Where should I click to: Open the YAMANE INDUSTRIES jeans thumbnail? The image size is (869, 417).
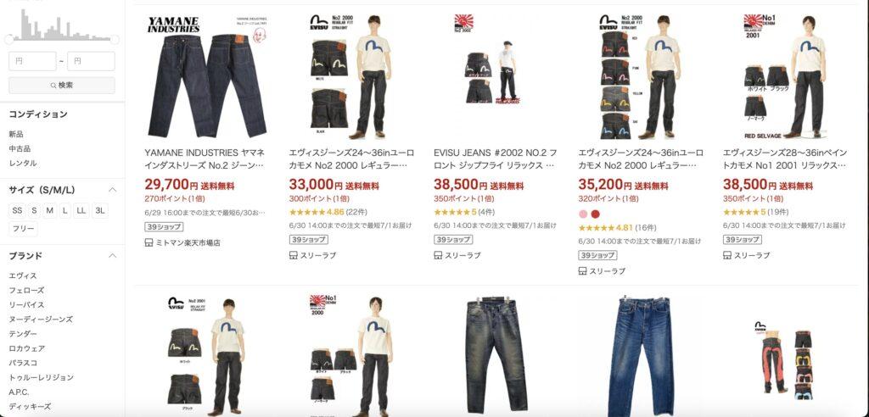(207, 76)
